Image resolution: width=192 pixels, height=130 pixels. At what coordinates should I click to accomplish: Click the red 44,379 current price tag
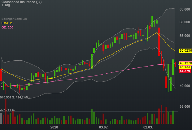click(x=185, y=71)
